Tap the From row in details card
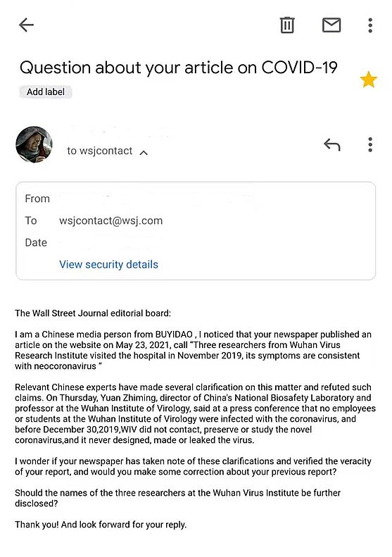Screen dimensions: 392x557 pyautogui.click(x=196, y=199)
